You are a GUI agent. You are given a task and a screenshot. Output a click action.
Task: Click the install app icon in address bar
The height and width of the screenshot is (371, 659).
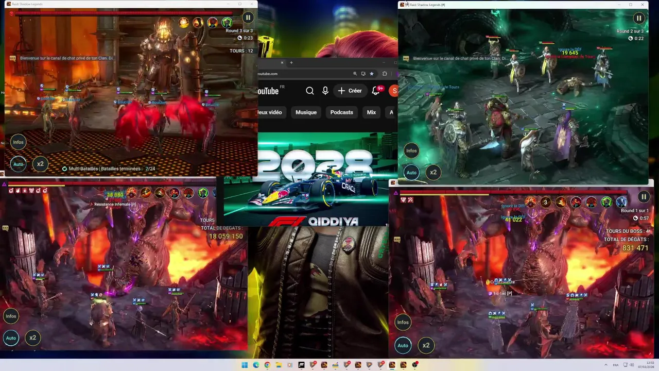363,74
